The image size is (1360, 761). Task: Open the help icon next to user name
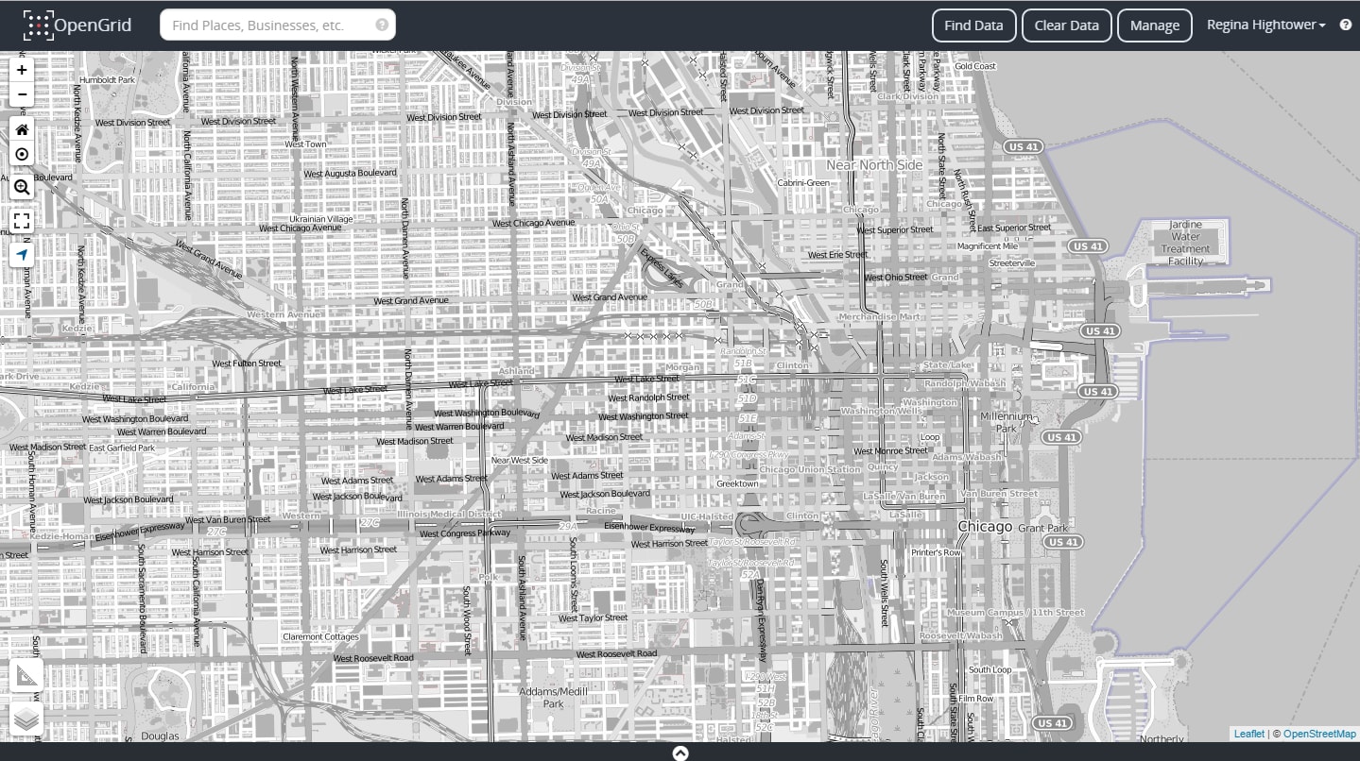[1346, 25]
